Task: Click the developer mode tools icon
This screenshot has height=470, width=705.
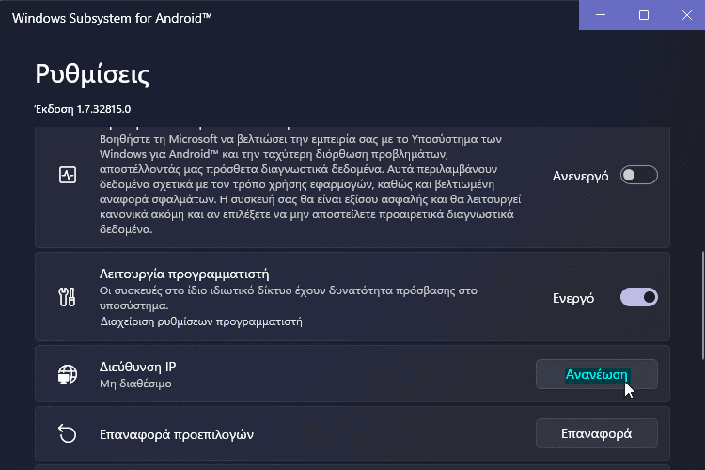Action: [67, 297]
